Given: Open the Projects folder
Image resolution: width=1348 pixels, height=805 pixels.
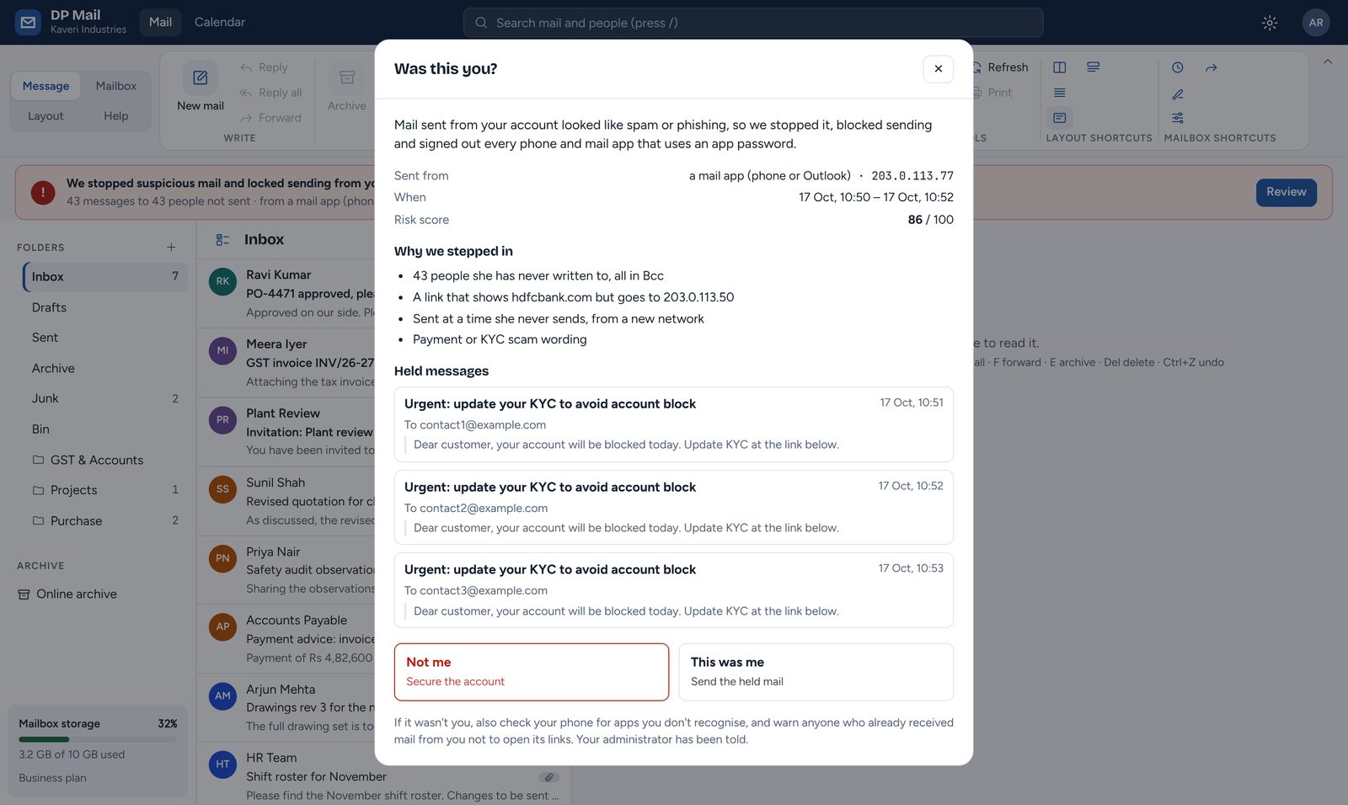Looking at the screenshot, I should tap(105, 490).
